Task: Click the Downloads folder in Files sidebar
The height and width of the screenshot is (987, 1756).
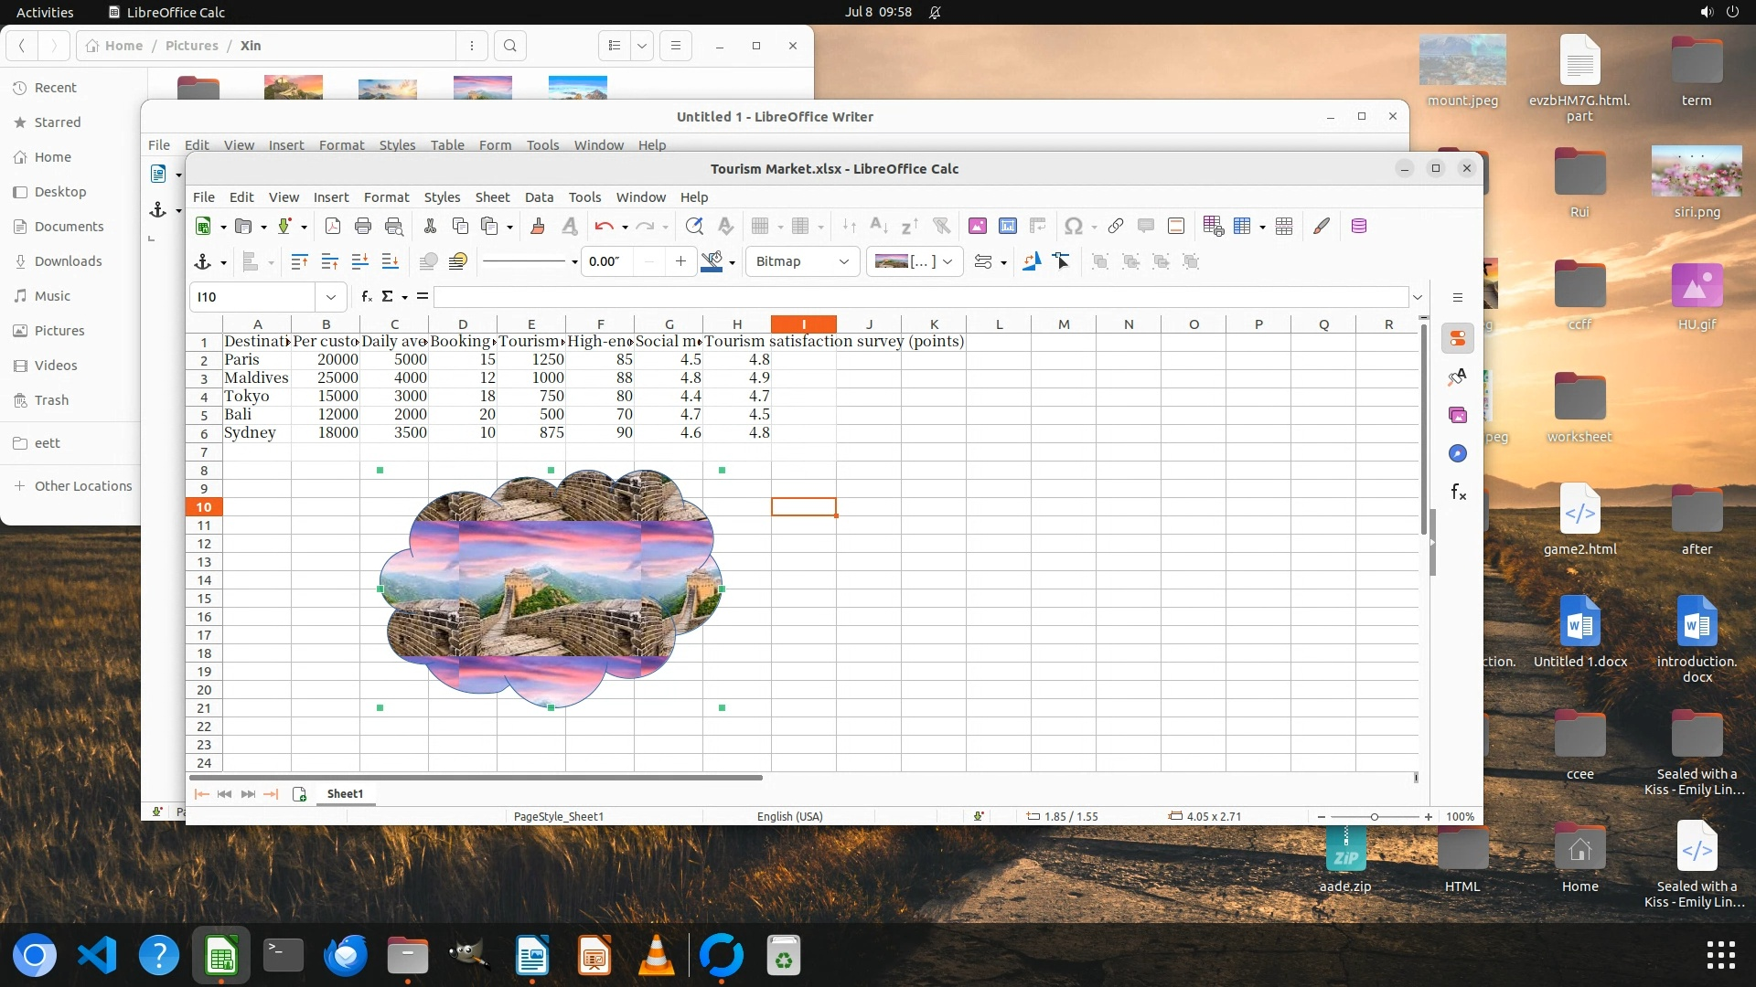Action: point(68,261)
